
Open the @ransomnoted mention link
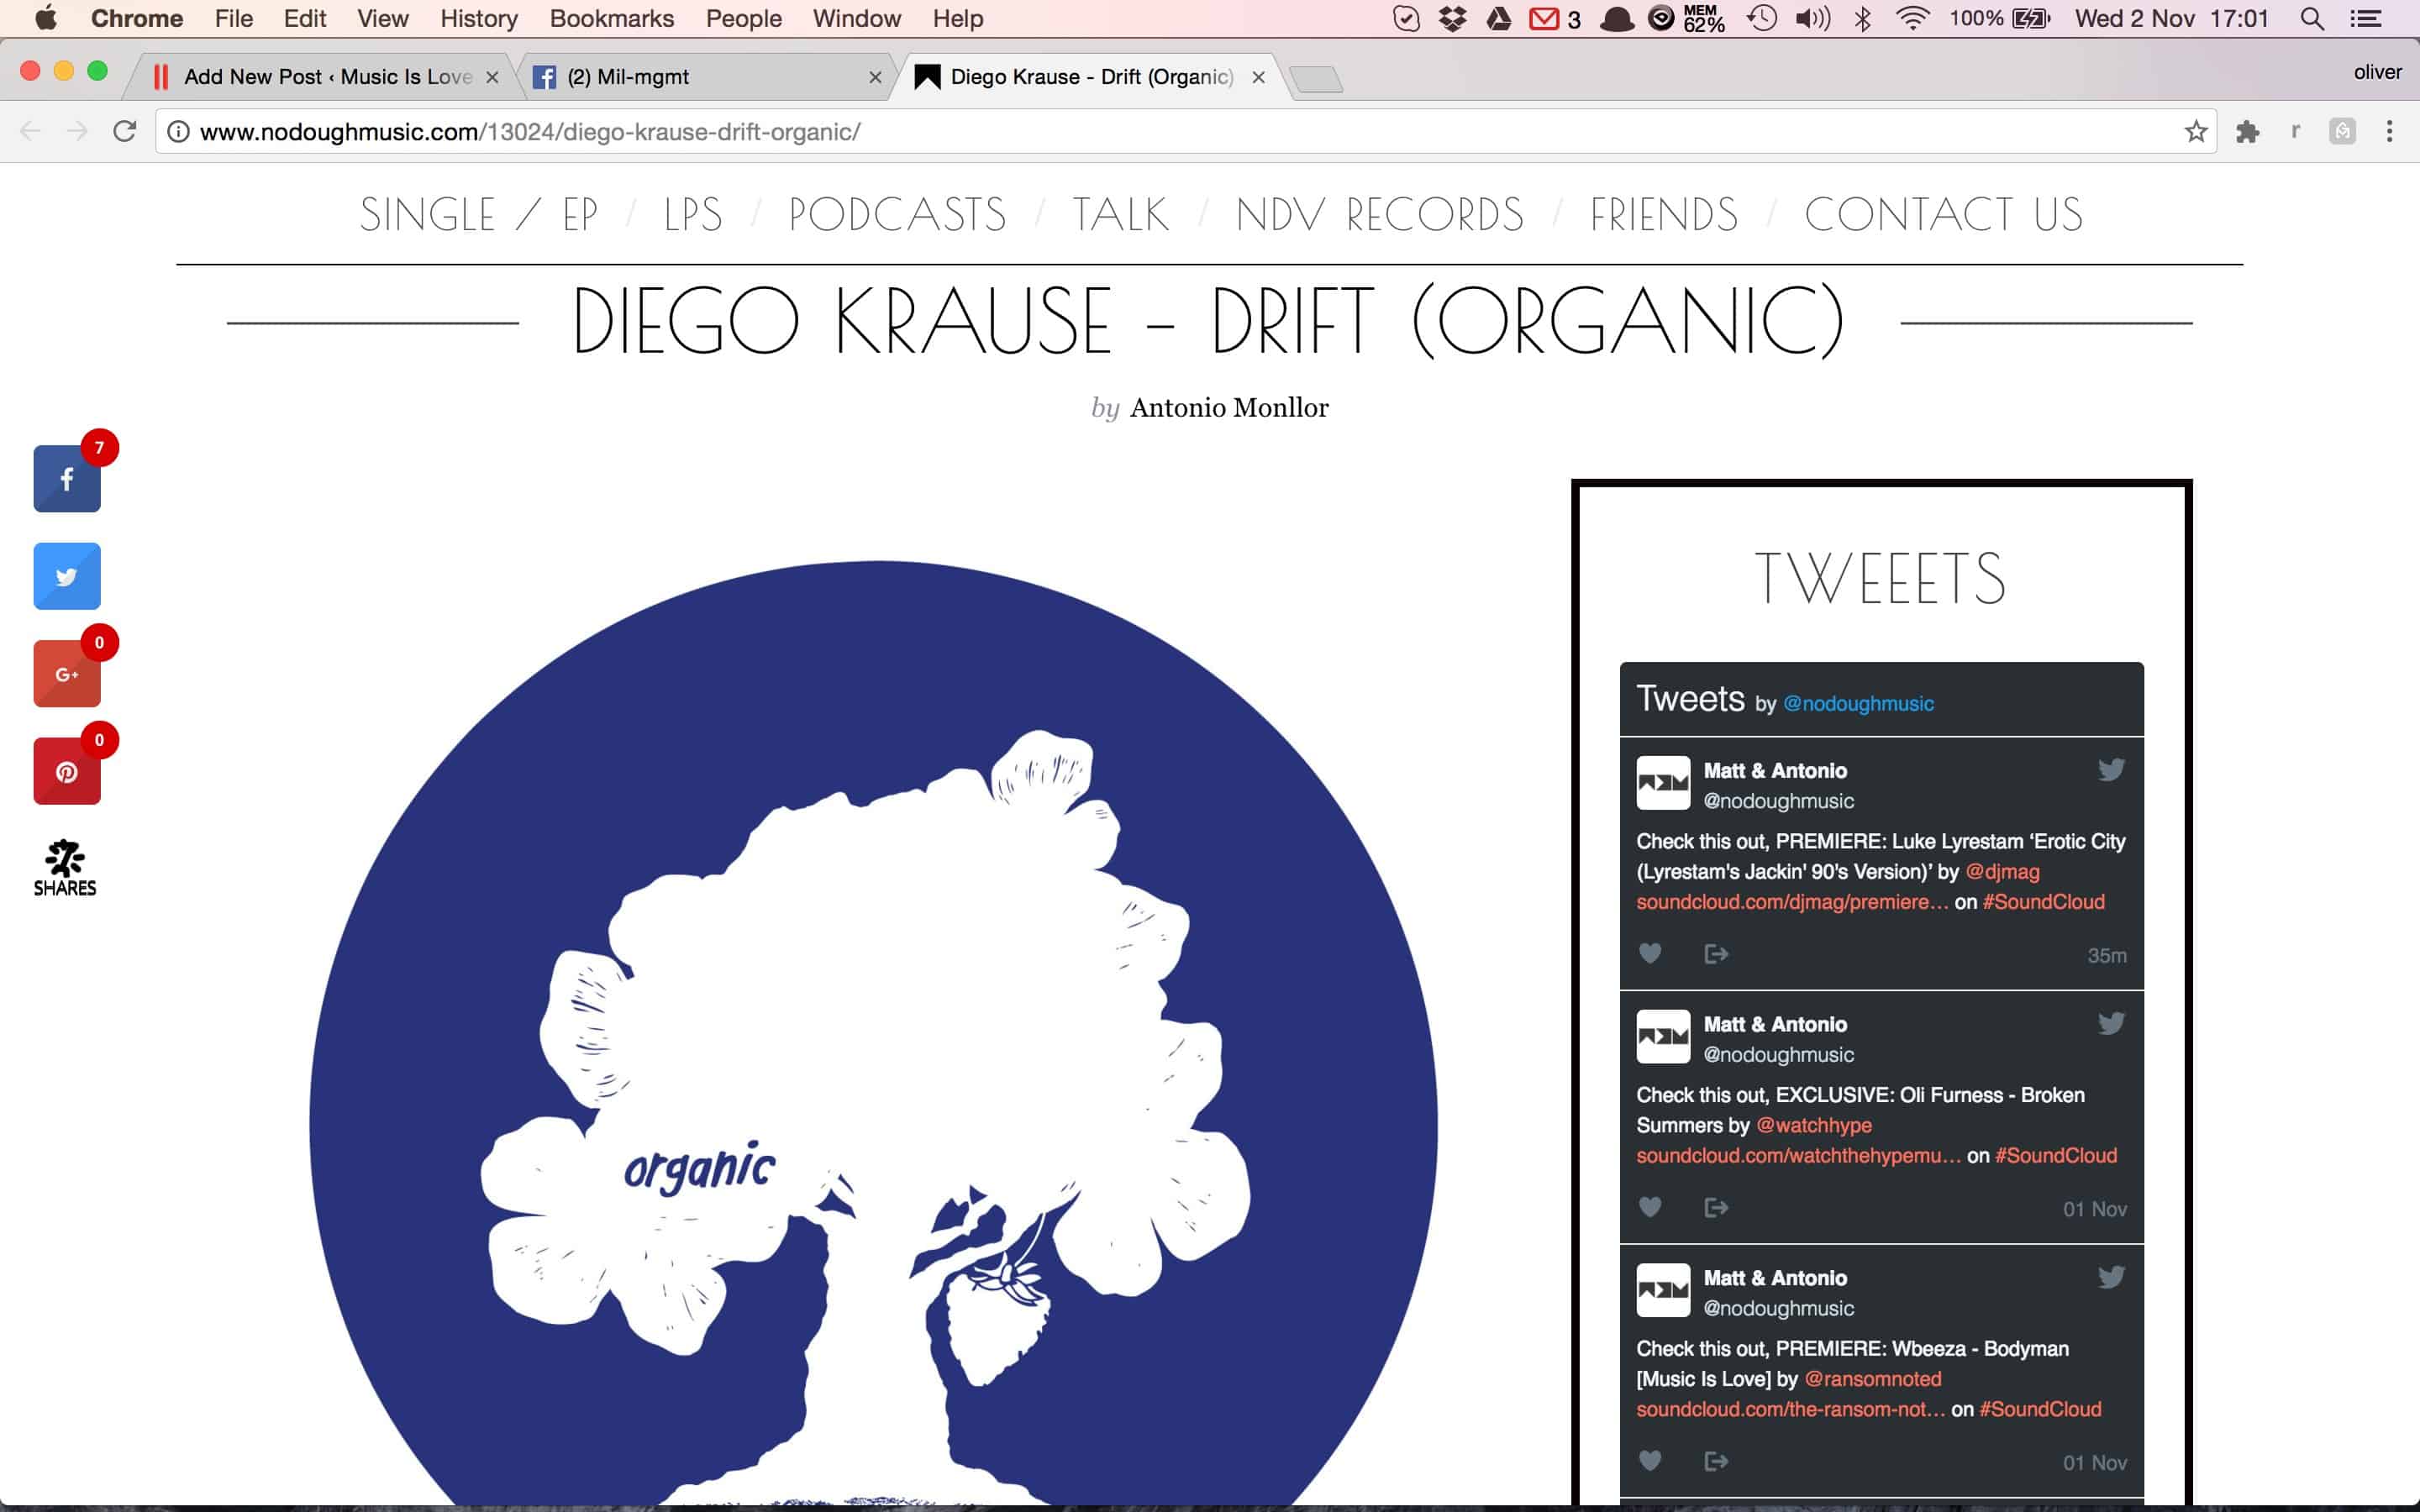coord(1872,1379)
